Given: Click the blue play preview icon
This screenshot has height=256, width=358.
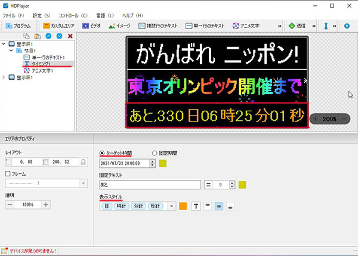Looking at the screenshot, I should [x=347, y=26].
